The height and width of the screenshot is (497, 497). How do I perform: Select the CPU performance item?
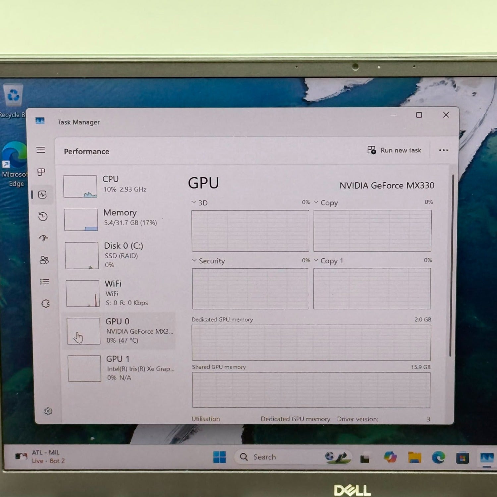coord(119,186)
